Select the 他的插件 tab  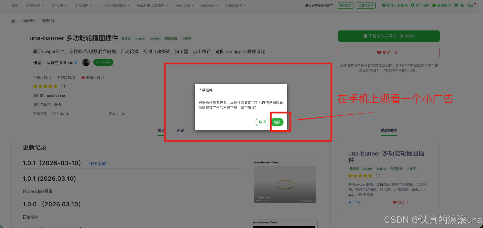pos(389,130)
